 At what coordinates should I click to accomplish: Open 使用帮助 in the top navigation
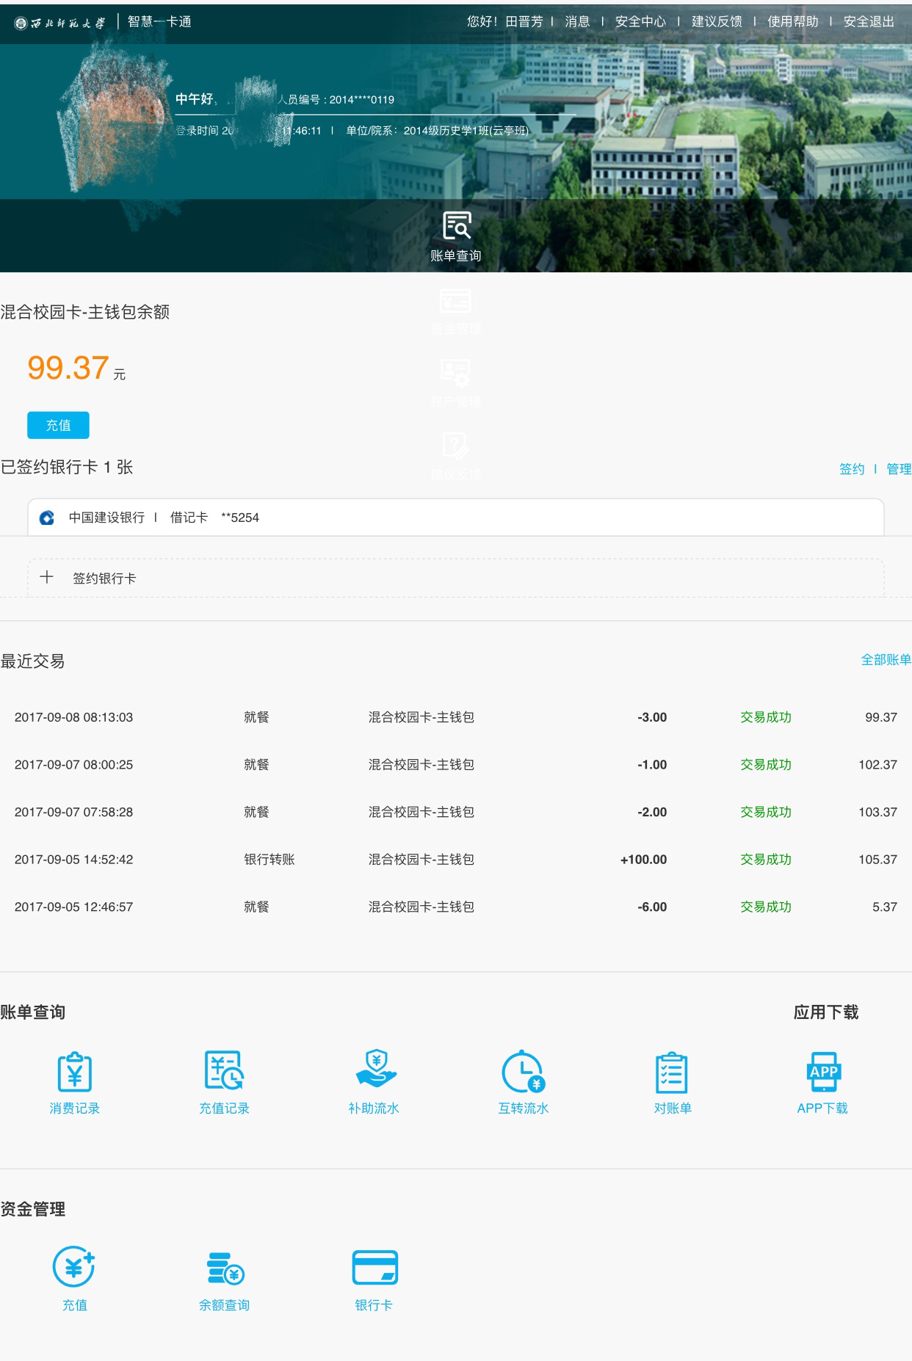coord(792,22)
